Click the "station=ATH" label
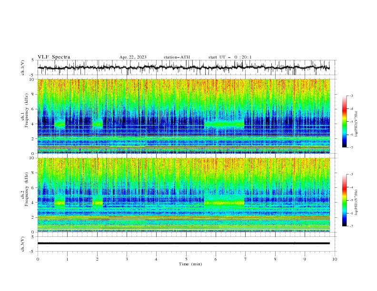This screenshot has width=377, height=291. (x=177, y=57)
